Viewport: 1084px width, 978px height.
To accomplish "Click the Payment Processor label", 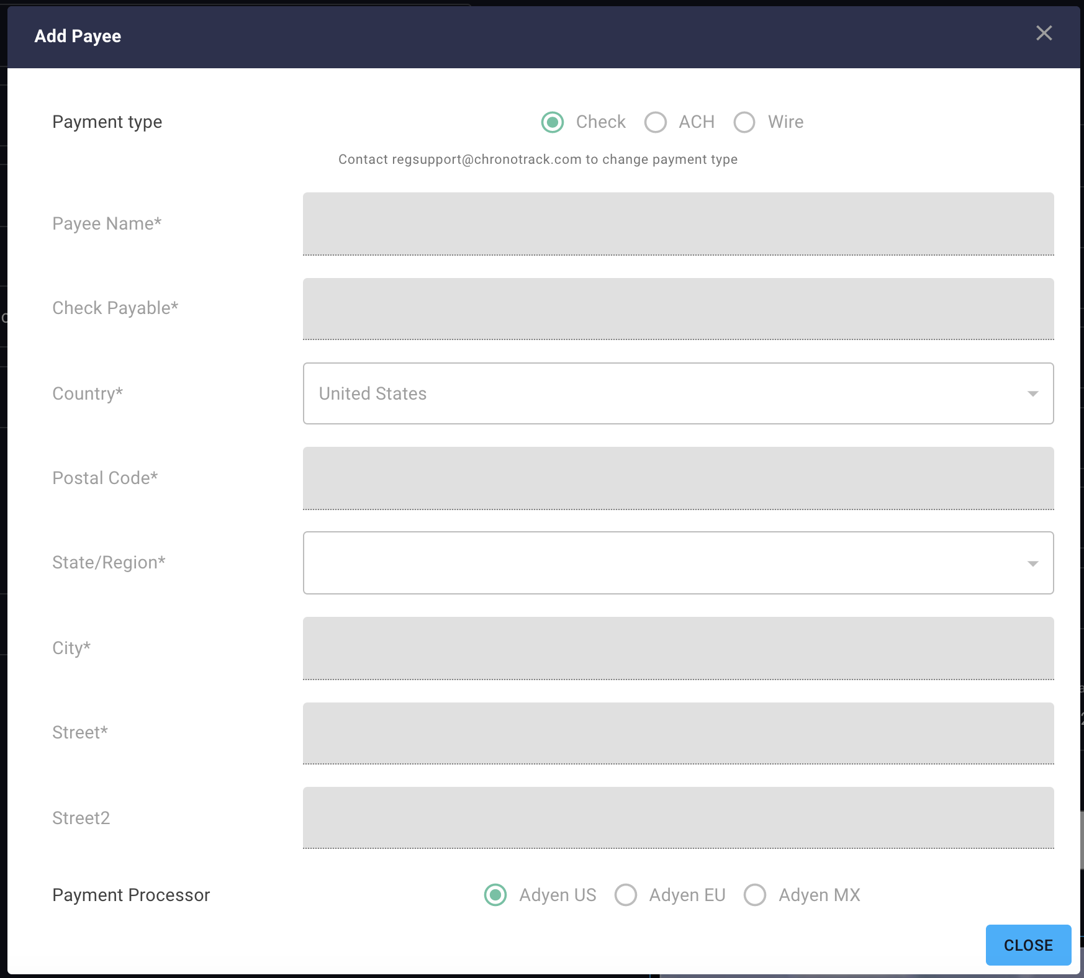I will (131, 895).
